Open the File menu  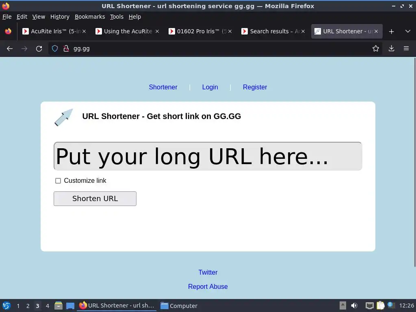7,17
